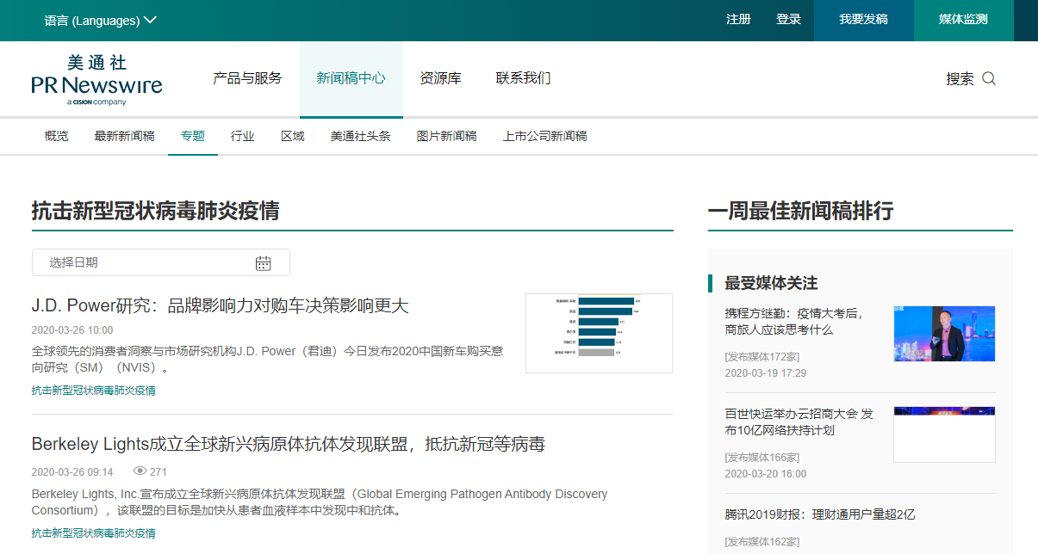Viewport: 1038px width, 554px height.
Task: Click the 注册 register link
Action: [738, 20]
